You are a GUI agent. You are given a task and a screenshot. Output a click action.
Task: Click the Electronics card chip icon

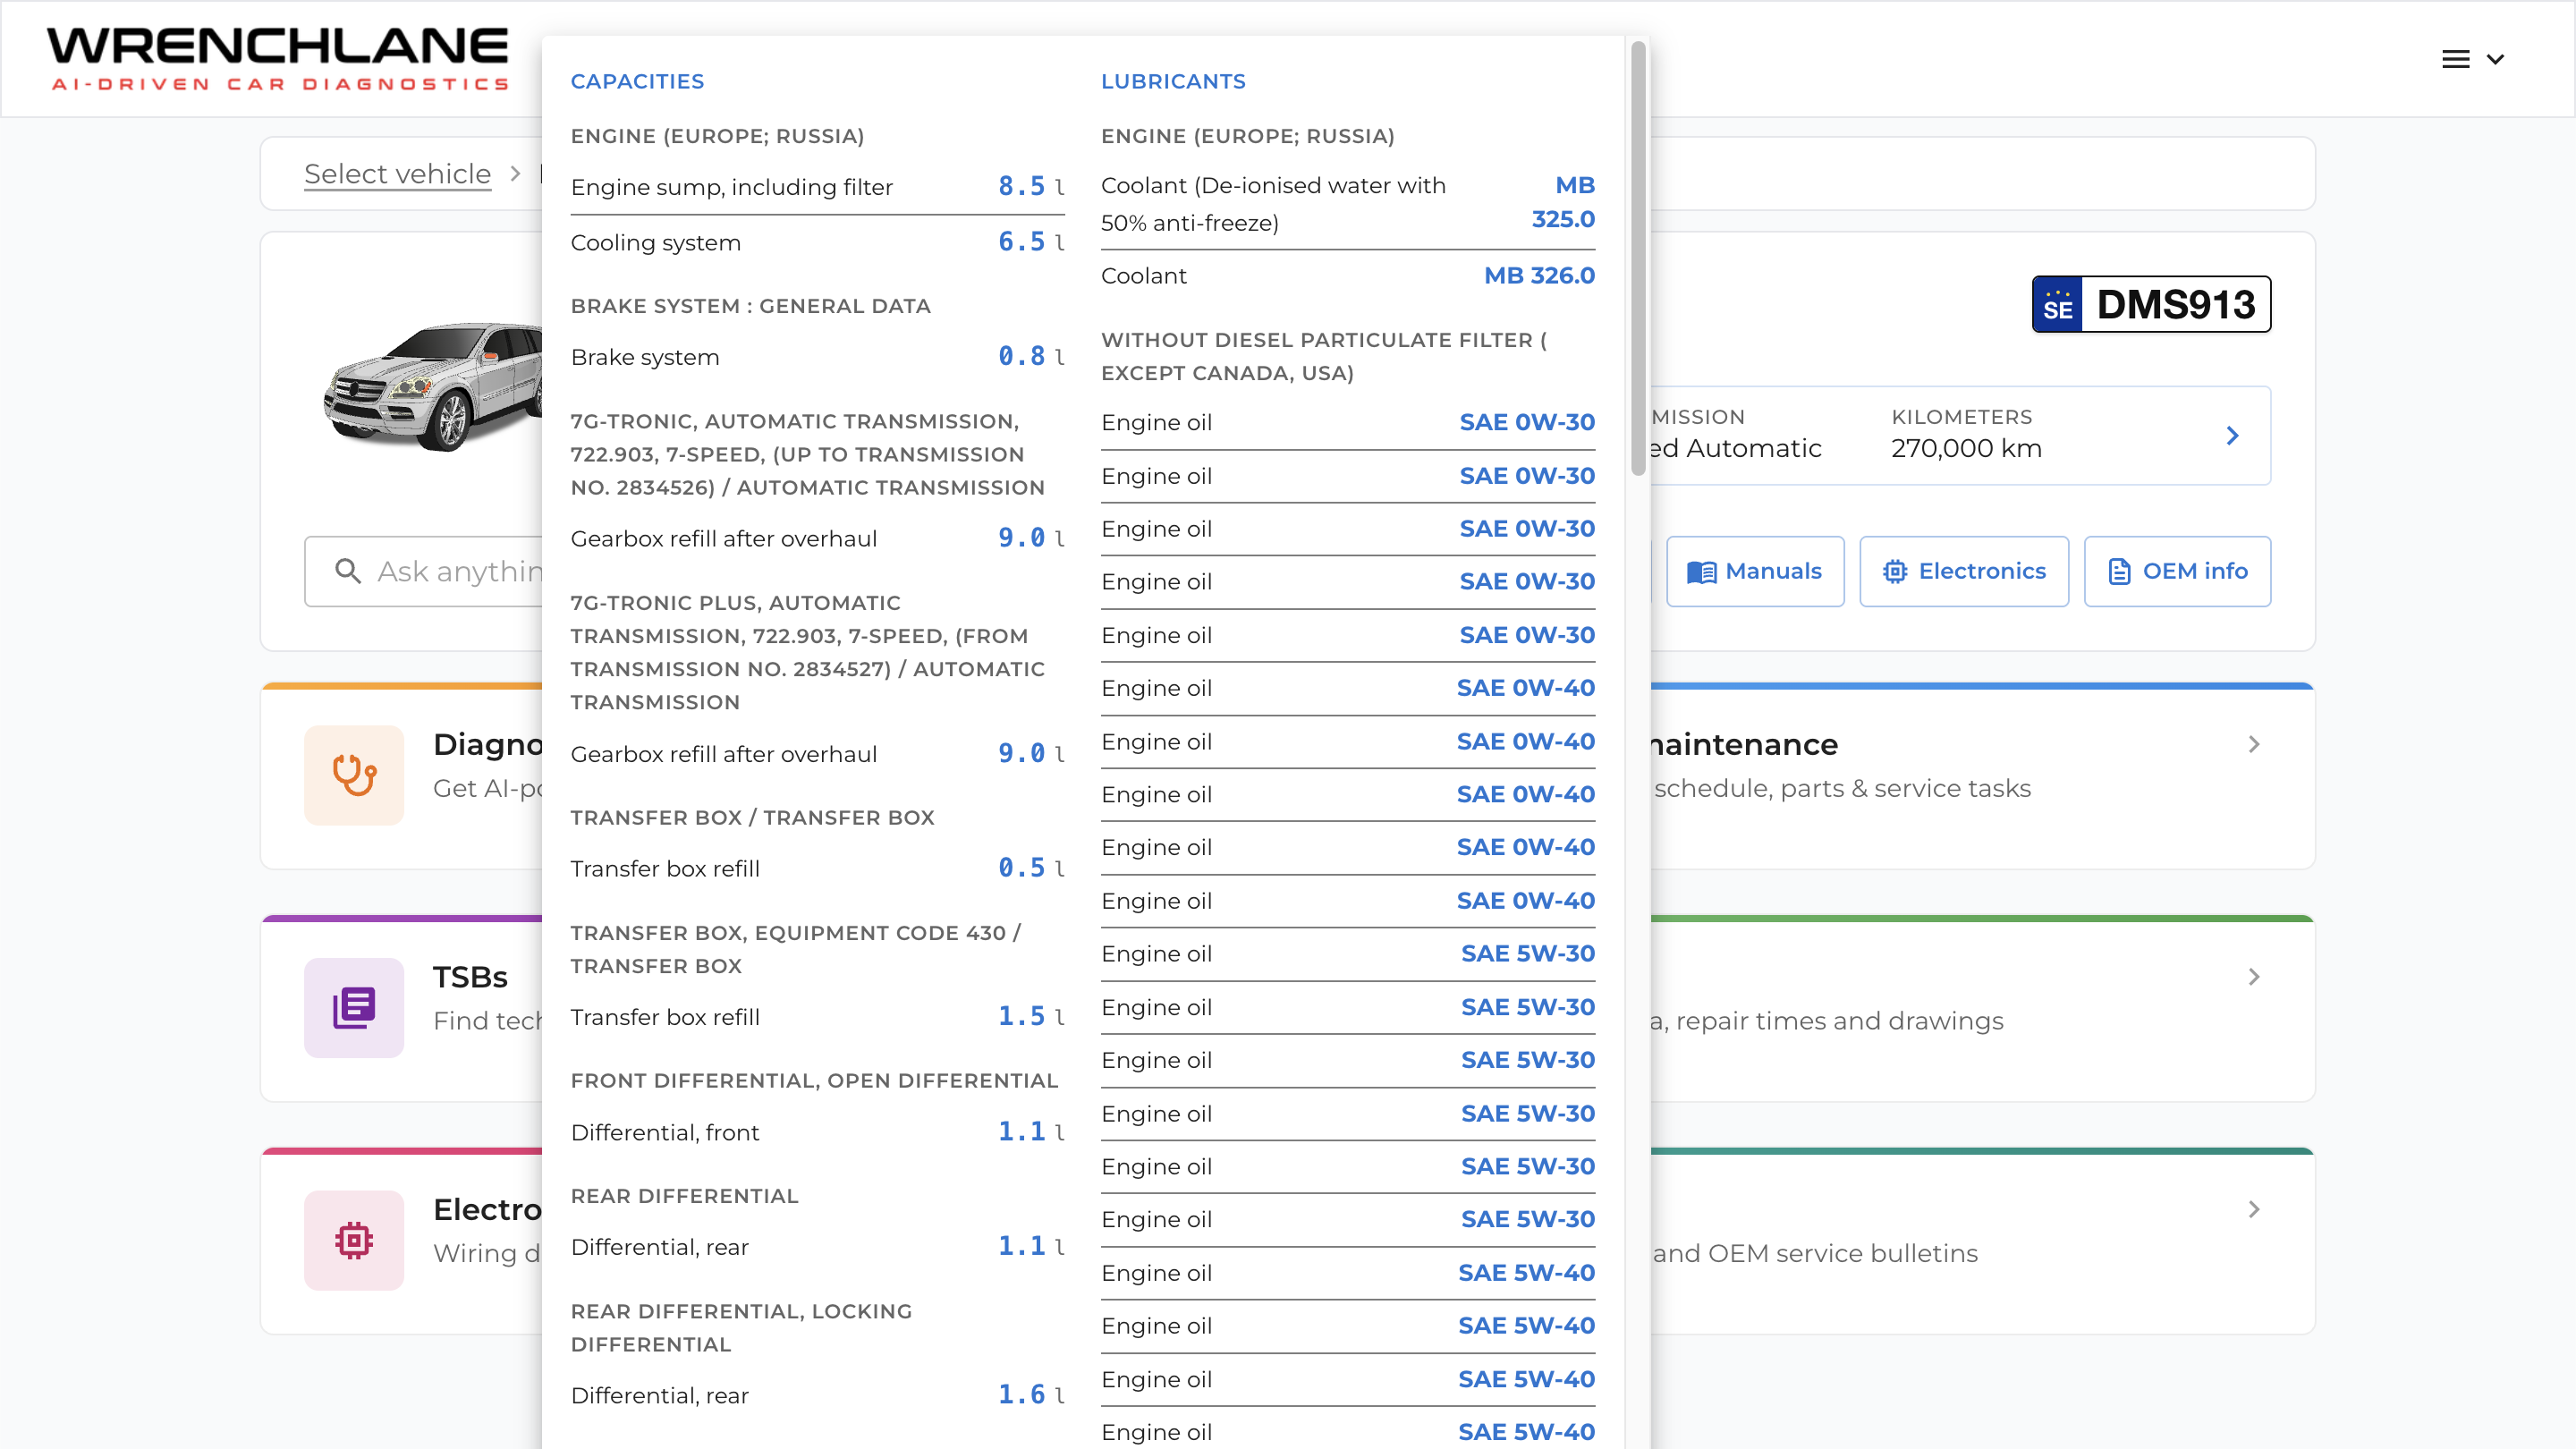(354, 1240)
